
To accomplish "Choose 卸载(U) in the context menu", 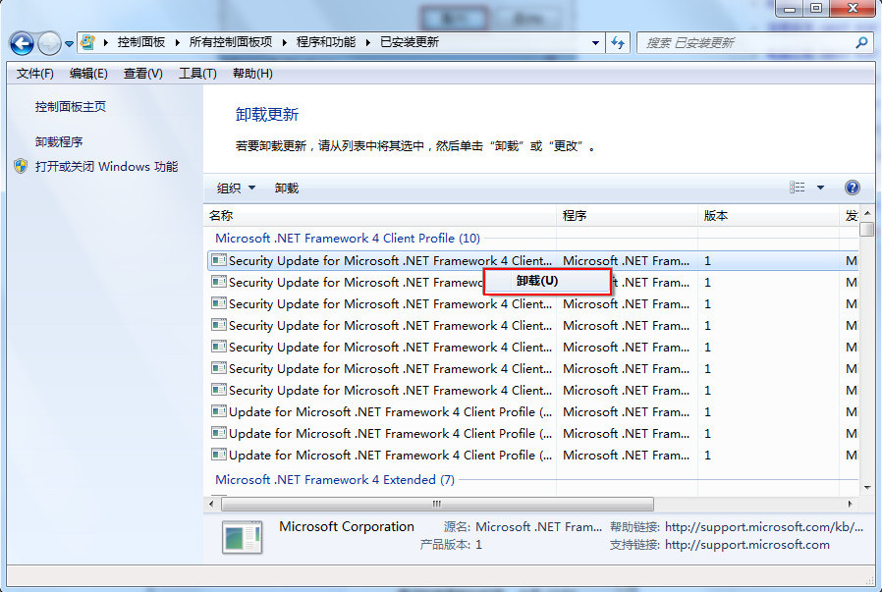I will [x=547, y=281].
